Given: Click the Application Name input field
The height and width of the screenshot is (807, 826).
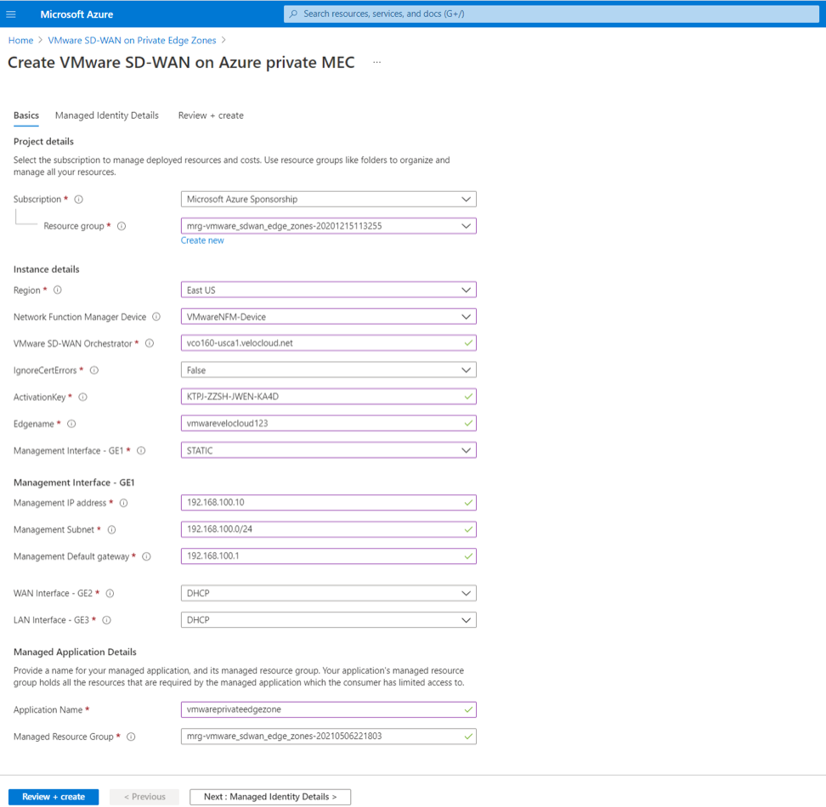Looking at the screenshot, I should pos(328,709).
